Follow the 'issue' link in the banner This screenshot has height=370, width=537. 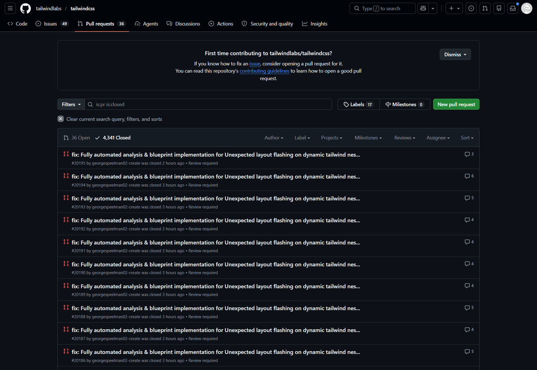[x=255, y=64]
